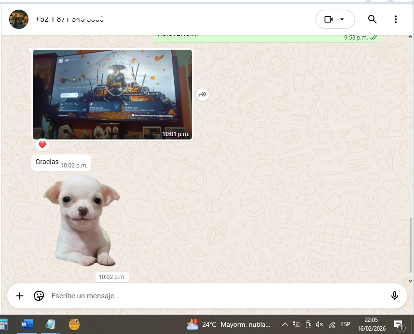Image resolution: width=414 pixels, height=334 pixels.
Task: Expand the call options dropdown arrow
Action: tap(342, 19)
